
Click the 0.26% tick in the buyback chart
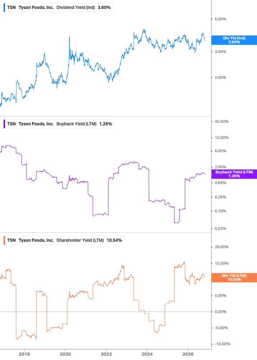[220, 197]
